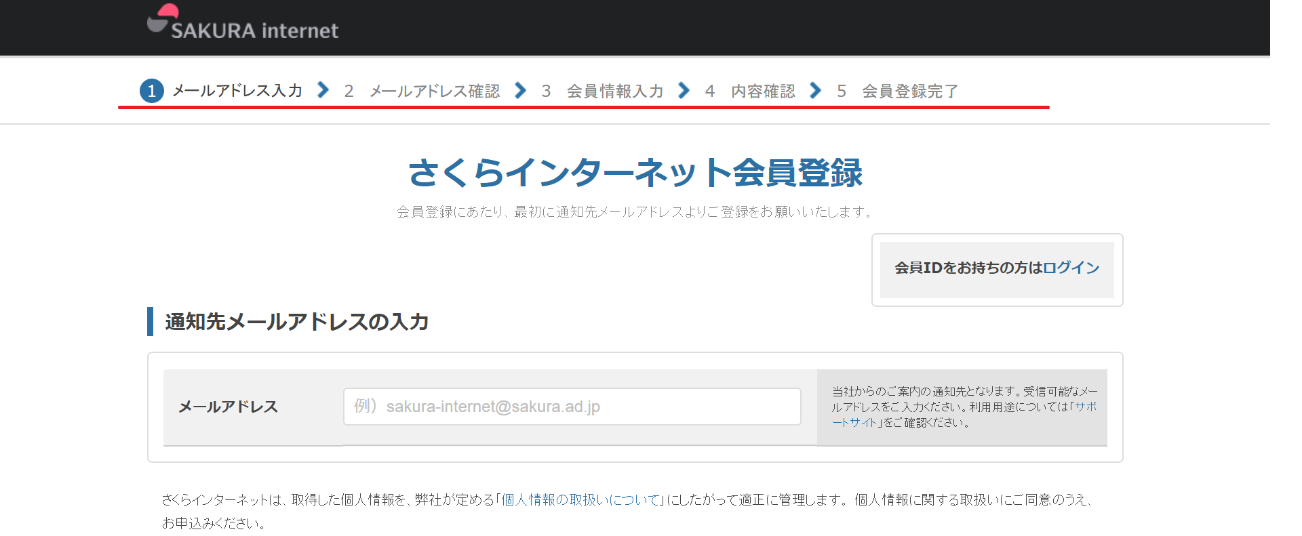Select step 1 メールアドレス入力 label
Screen dimensions: 1302x536
pos(237,91)
